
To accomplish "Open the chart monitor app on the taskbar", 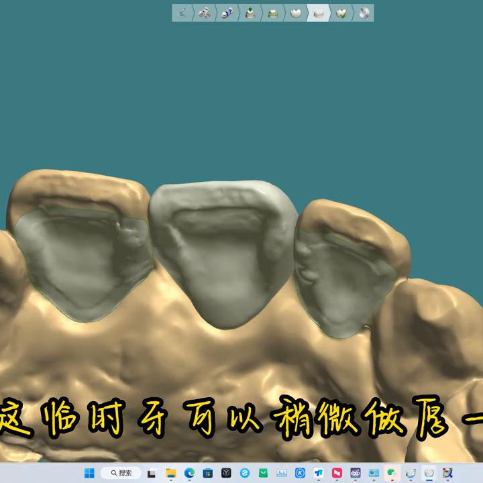I will (282, 472).
